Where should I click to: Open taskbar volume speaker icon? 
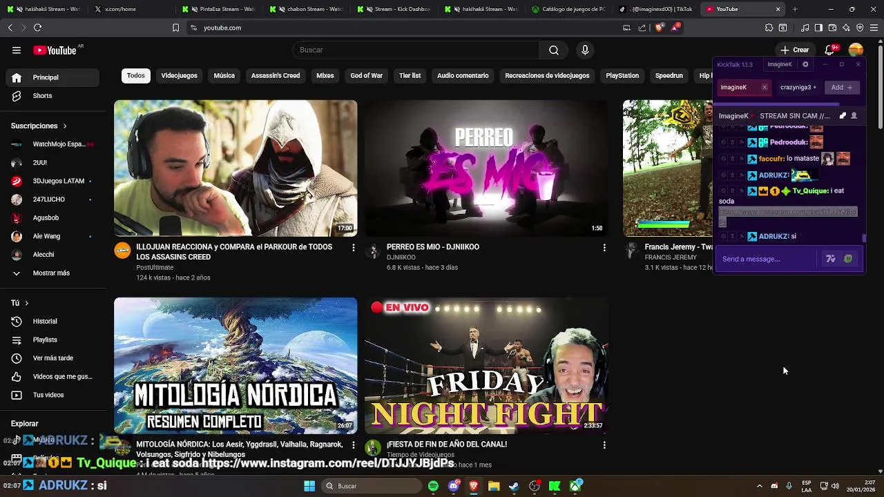[x=835, y=486]
